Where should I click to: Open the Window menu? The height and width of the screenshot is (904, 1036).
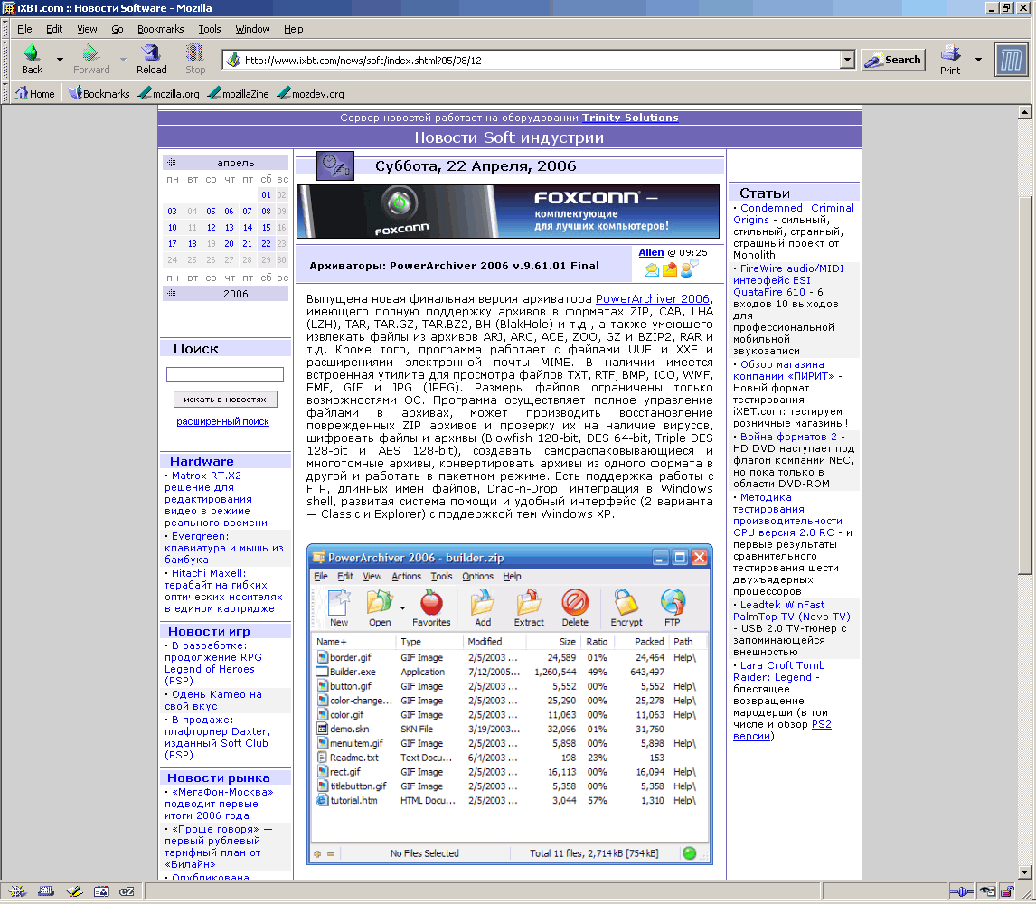pyautogui.click(x=252, y=29)
